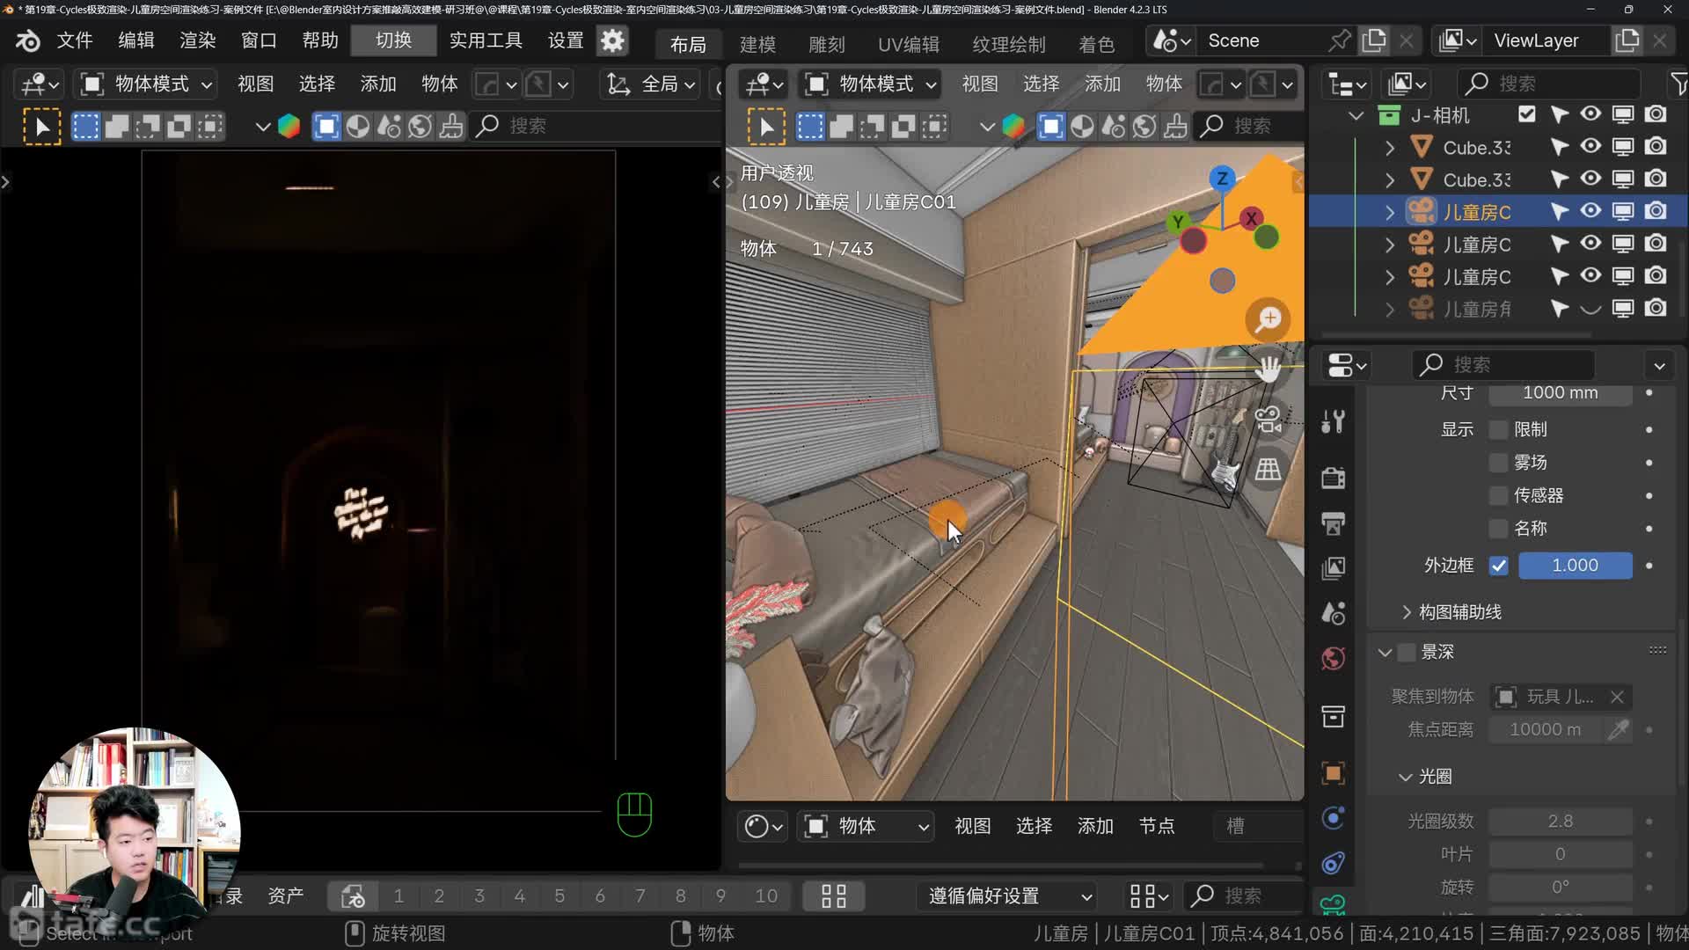Switch to the 建模 workspace tab

[757, 44]
